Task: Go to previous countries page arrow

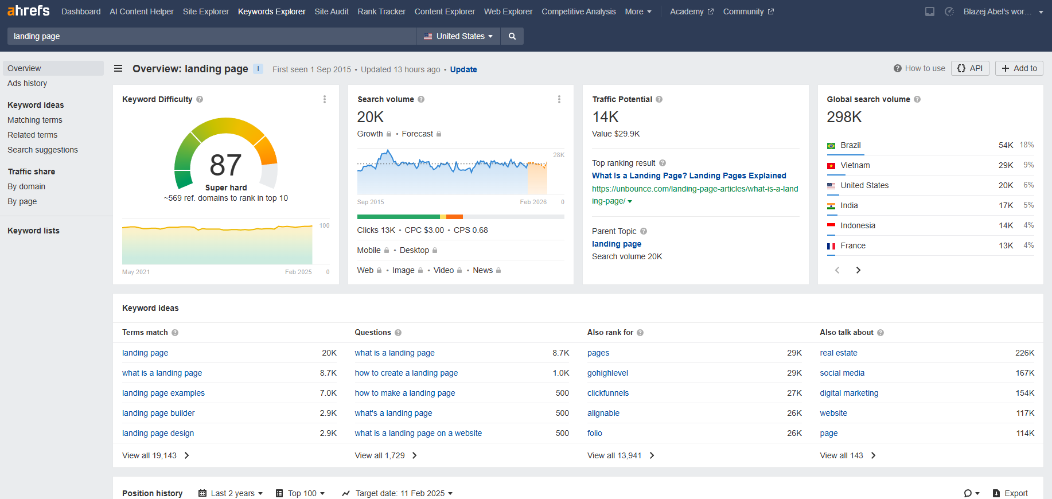Action: 837,270
